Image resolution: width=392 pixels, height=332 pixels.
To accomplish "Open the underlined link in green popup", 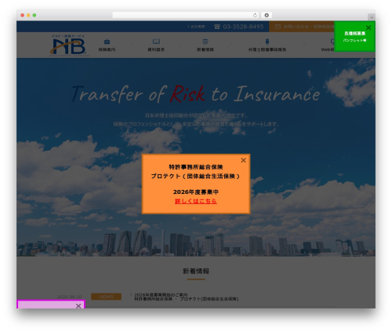I will pyautogui.click(x=354, y=34).
